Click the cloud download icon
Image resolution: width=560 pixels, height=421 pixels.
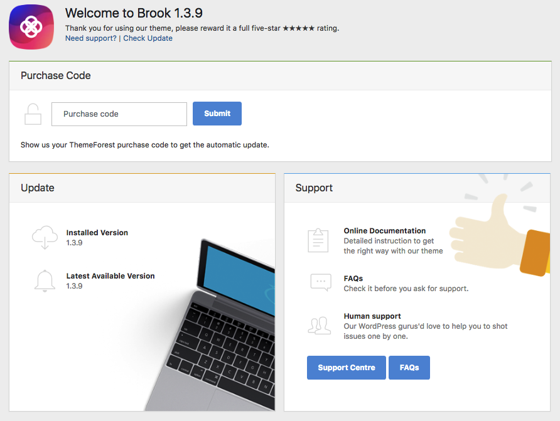tap(45, 238)
